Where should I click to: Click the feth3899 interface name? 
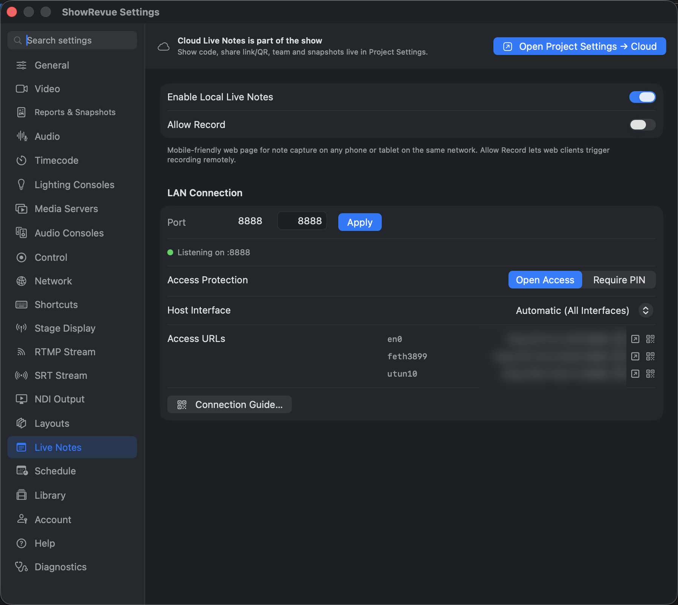click(407, 356)
